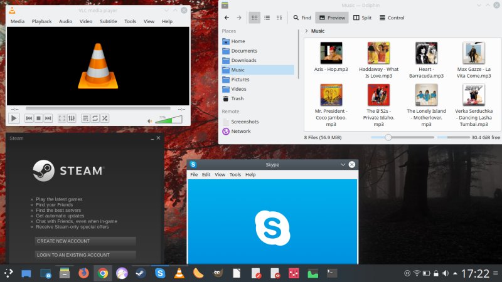Open the Skype Tools menu

point(235,175)
